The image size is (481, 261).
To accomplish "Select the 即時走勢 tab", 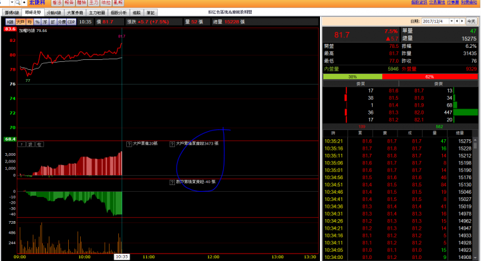I will click(x=33, y=13).
